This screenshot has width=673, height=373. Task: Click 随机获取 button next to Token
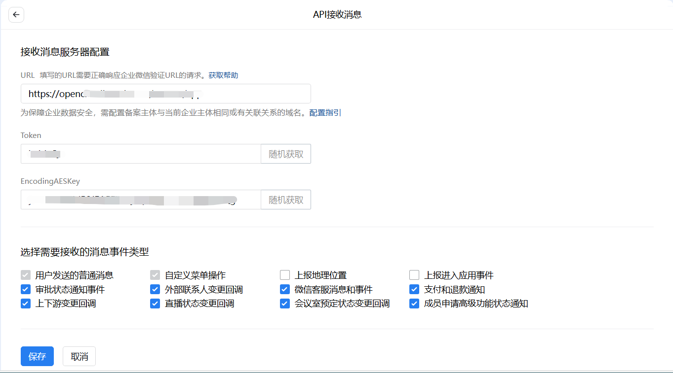(x=286, y=154)
